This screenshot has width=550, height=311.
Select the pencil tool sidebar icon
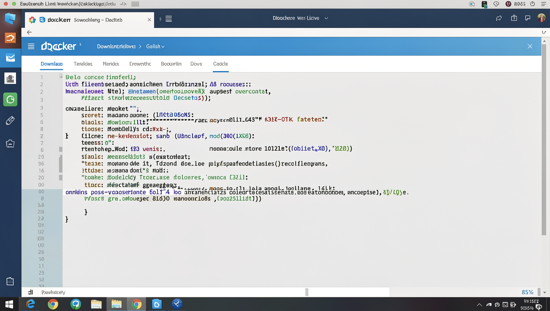click(10, 120)
